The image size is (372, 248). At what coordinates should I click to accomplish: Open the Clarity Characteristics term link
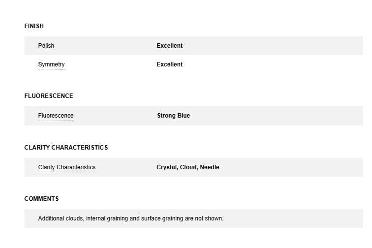tap(66, 167)
